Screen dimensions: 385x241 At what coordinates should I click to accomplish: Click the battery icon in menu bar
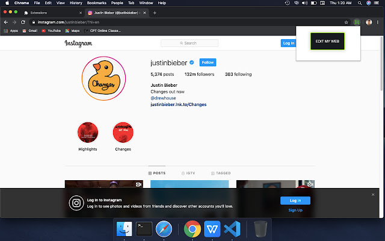pyautogui.click(x=313, y=3)
